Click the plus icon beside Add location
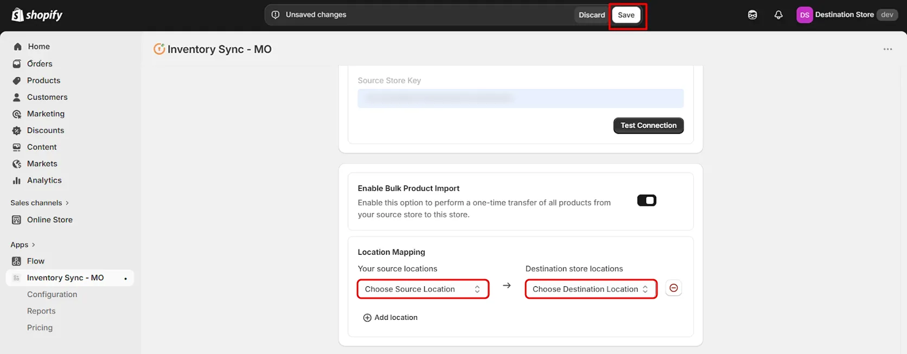This screenshot has height=354, width=907. coord(367,318)
